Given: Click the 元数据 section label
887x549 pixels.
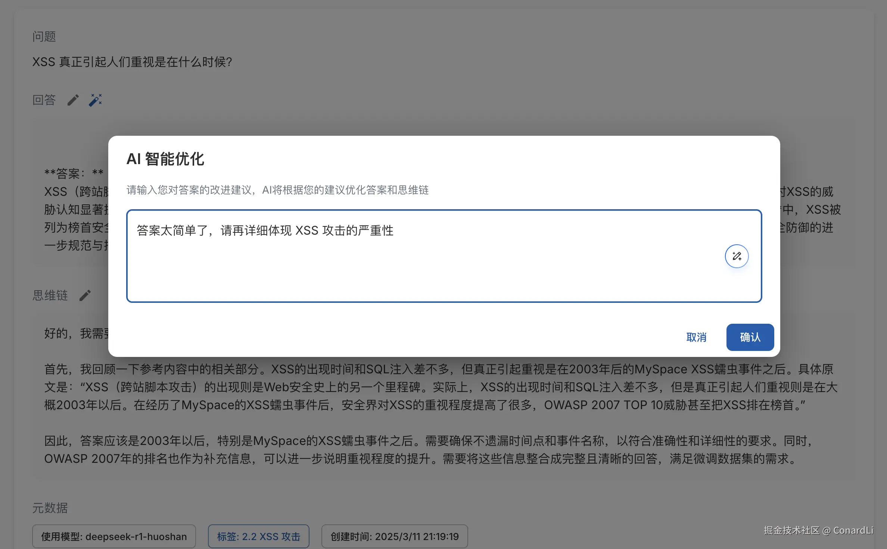Looking at the screenshot, I should 50,508.
